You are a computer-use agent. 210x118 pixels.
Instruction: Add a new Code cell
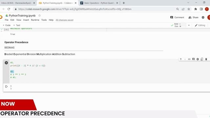tap(7, 25)
